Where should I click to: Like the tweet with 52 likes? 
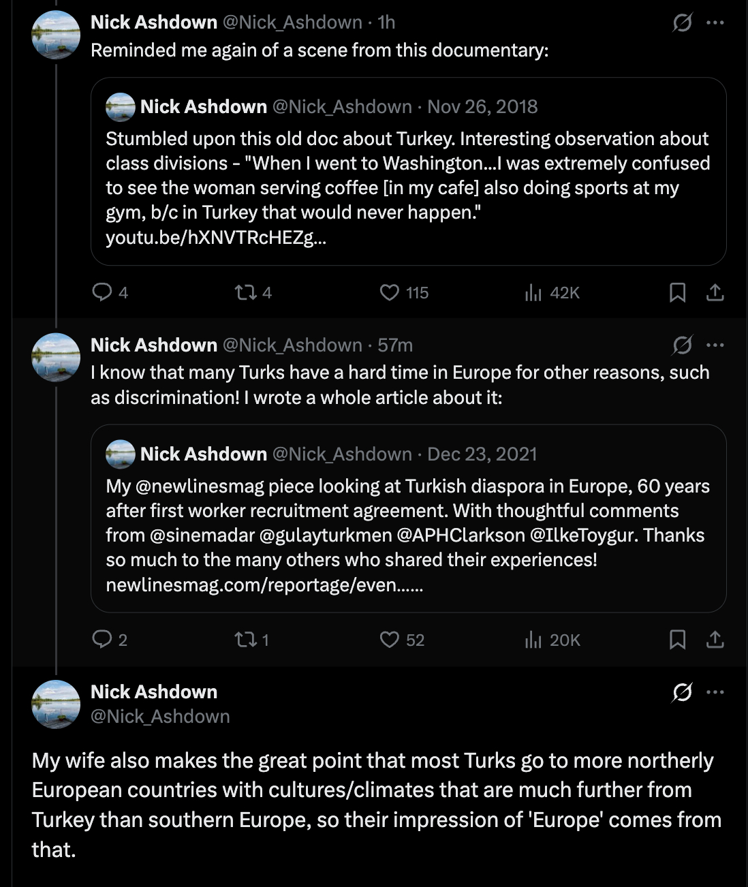[389, 640]
